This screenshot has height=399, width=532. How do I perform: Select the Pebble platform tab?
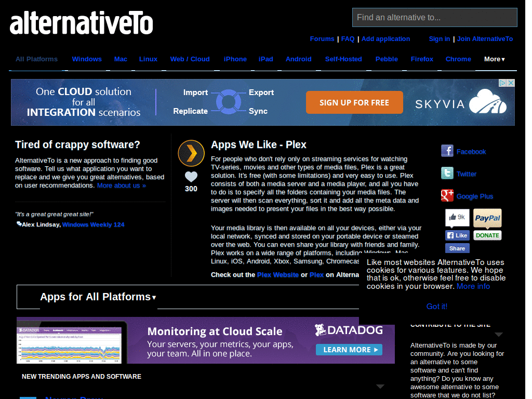[387, 59]
